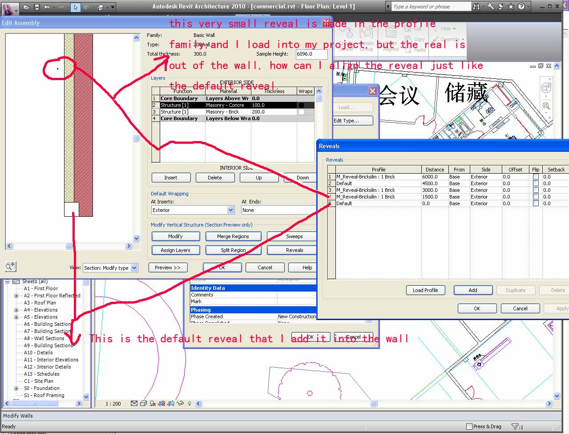Click the Help question mark icon
The image size is (569, 434).
521,7
